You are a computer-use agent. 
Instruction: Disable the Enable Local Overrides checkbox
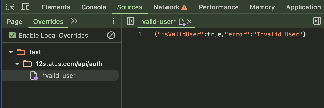coord(12,35)
